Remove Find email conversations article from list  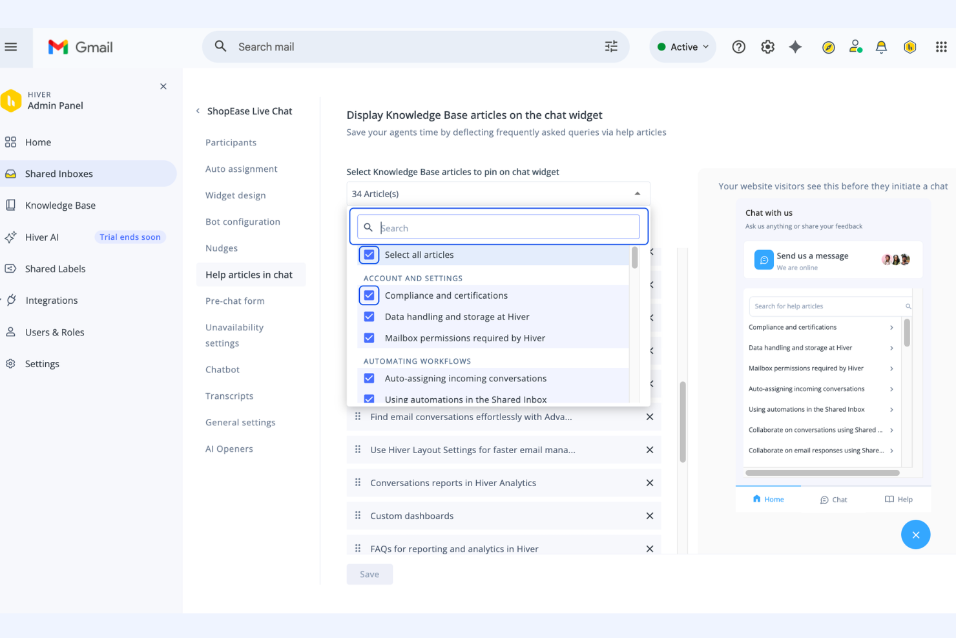650,417
